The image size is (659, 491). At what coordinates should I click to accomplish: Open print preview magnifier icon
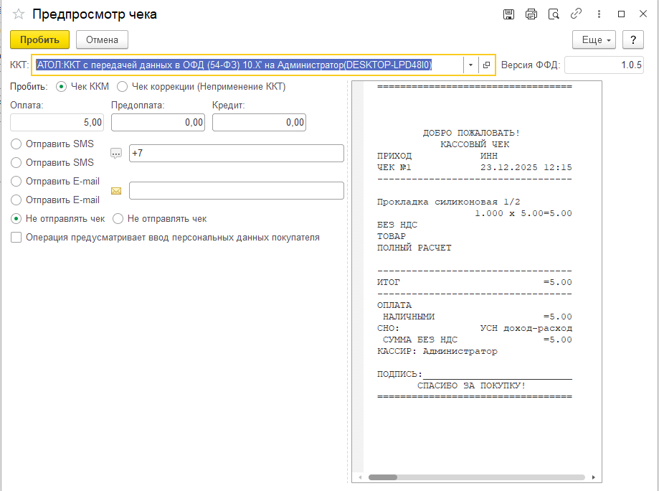(553, 14)
